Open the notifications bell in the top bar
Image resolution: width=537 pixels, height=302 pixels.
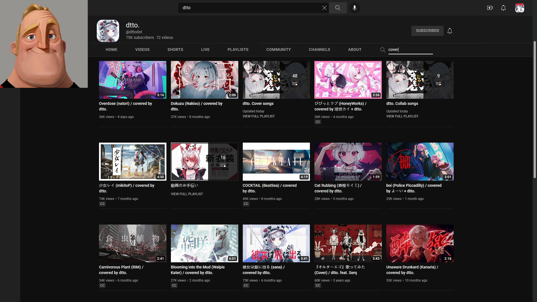click(503, 8)
